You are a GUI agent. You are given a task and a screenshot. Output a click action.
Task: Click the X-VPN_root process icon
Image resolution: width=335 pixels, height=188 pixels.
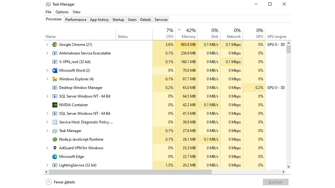(x=55, y=62)
